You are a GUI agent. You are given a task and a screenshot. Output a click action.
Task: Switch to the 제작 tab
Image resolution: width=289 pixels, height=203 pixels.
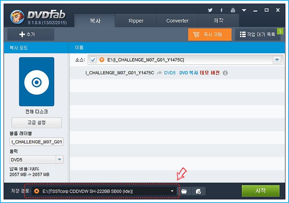(x=219, y=21)
